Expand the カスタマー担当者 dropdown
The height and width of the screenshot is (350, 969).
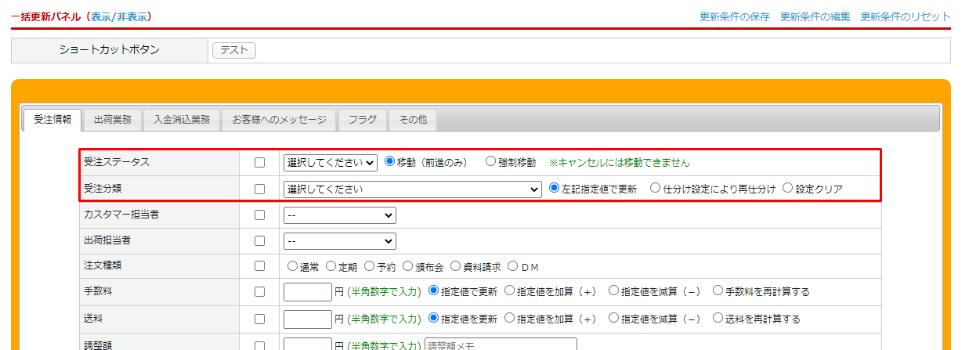point(340,215)
